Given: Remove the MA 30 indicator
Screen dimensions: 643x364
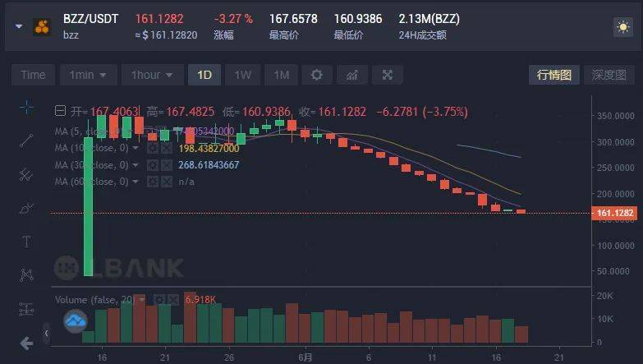Looking at the screenshot, I should pyautogui.click(x=167, y=165).
